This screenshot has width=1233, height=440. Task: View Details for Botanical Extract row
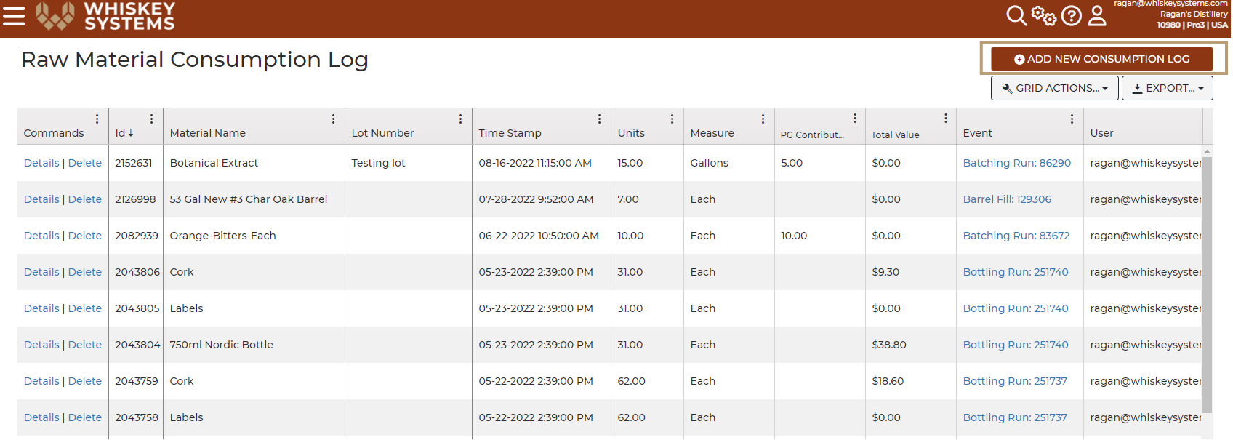(41, 163)
